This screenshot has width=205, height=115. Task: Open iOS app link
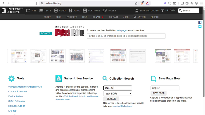[12, 111]
